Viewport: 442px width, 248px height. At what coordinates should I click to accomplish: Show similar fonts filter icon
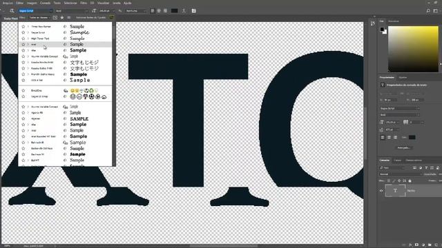[68, 17]
